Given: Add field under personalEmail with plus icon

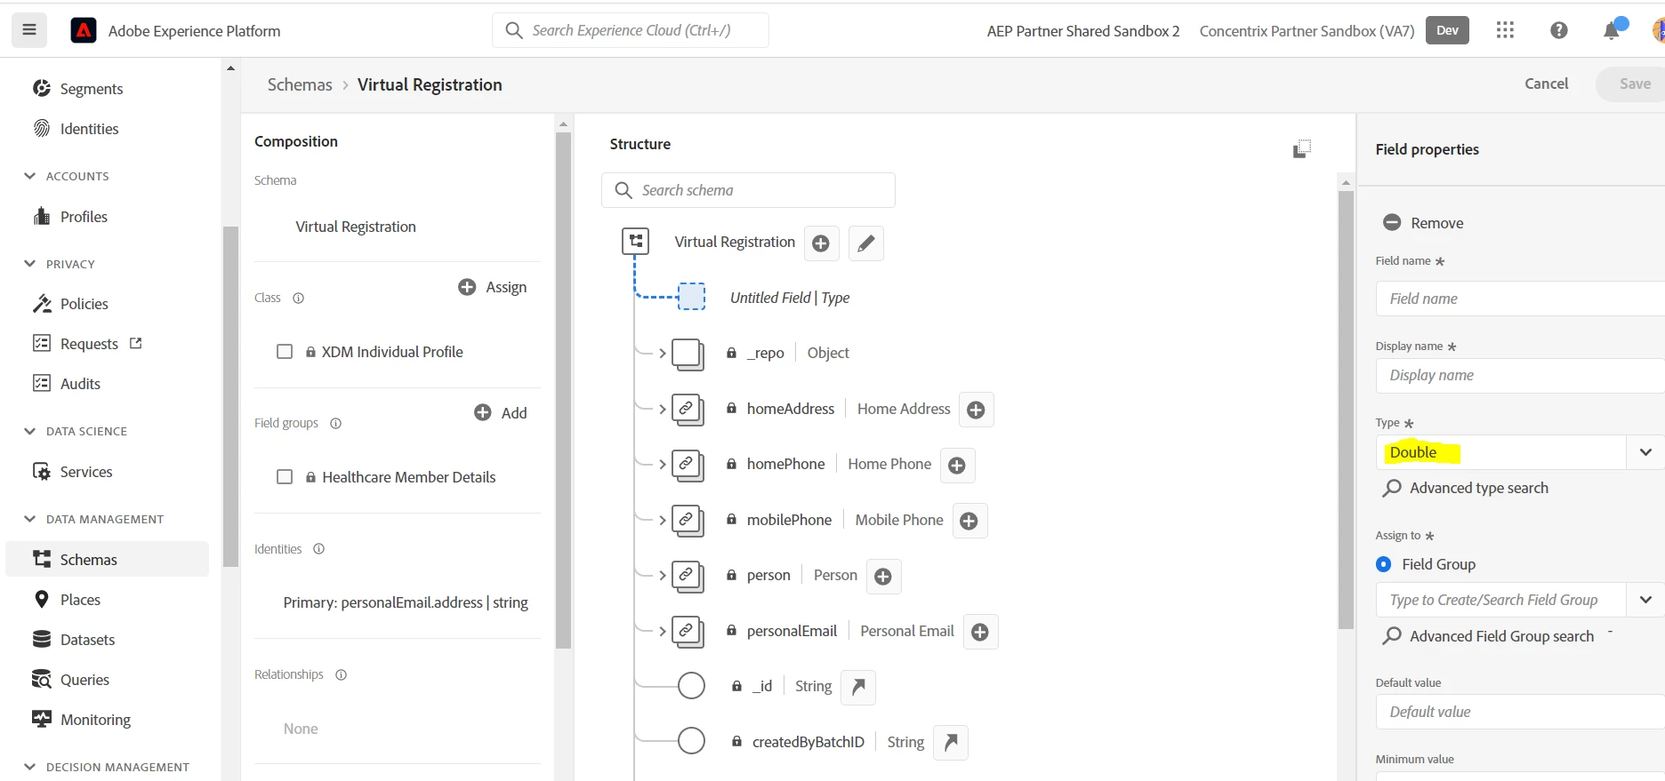Looking at the screenshot, I should coord(980,632).
